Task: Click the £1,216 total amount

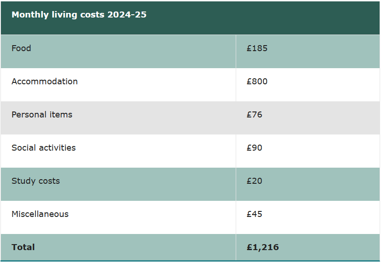Action: 262,247
